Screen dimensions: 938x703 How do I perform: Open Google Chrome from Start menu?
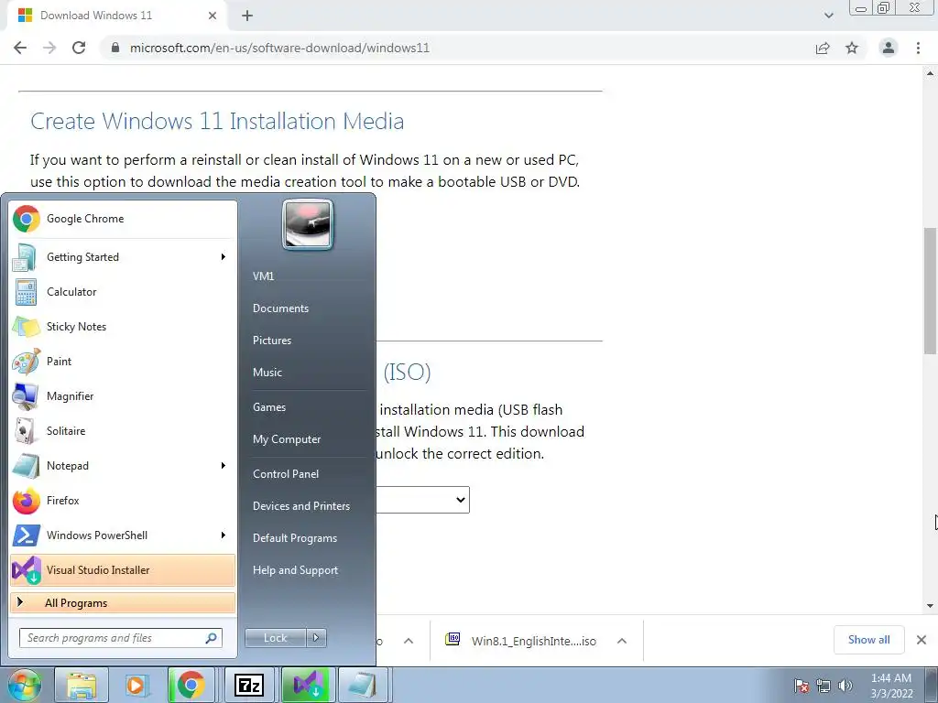pyautogui.click(x=123, y=219)
